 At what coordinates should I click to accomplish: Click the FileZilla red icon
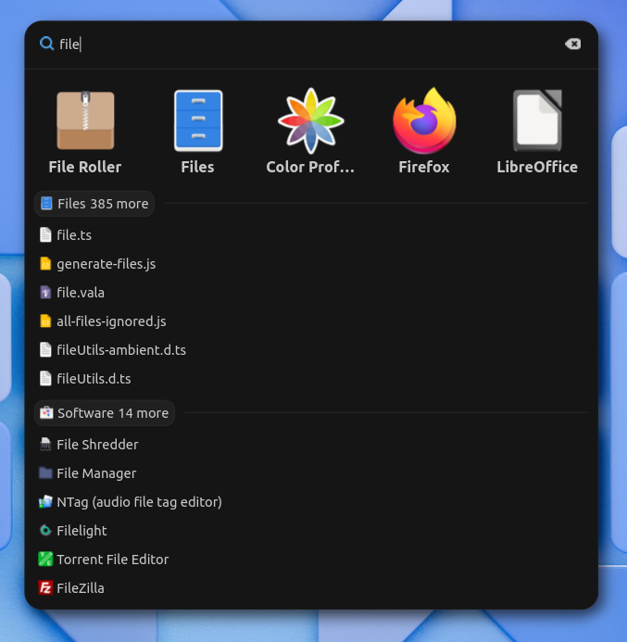[x=45, y=587]
